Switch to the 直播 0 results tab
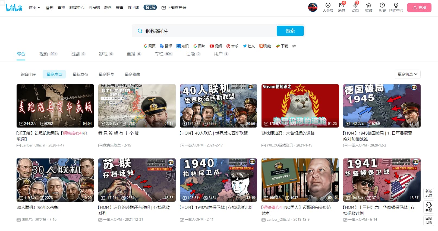Screen dimensions: 438x231 (134, 54)
